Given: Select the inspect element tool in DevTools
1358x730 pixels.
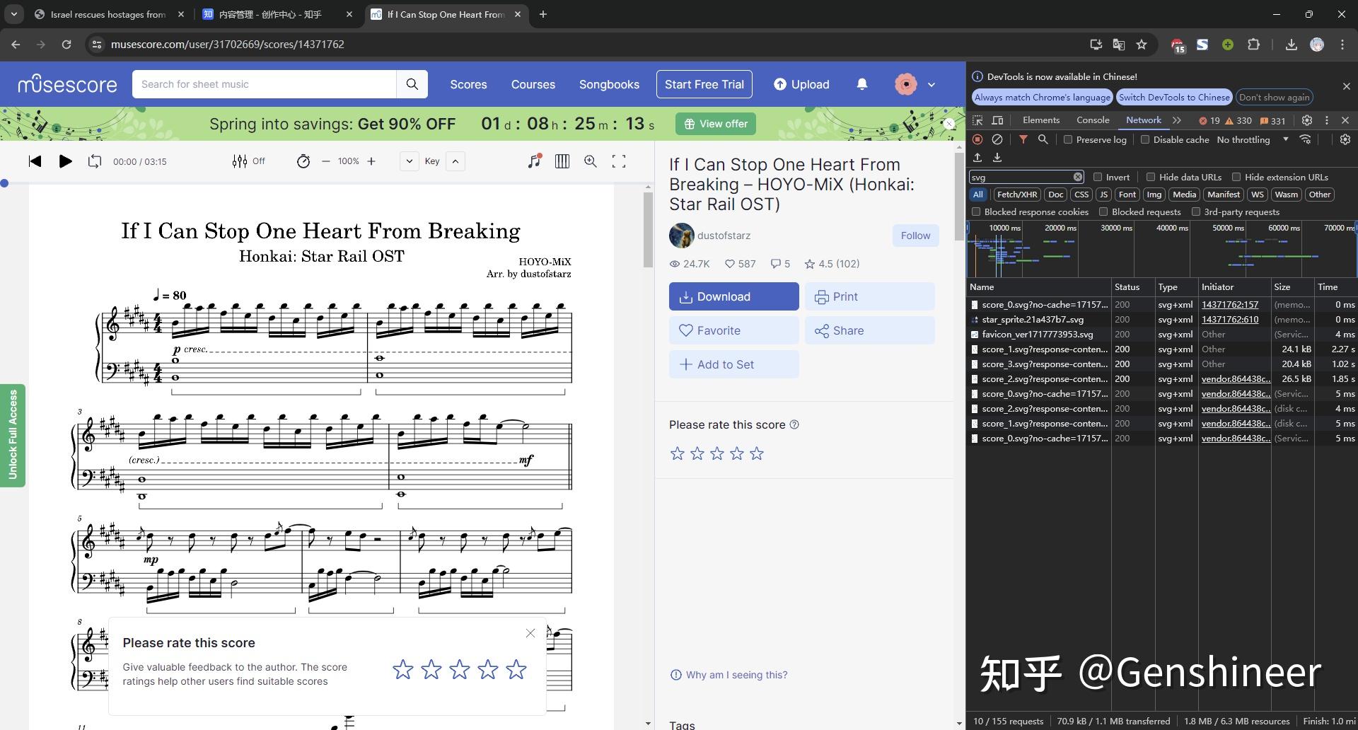Looking at the screenshot, I should [977, 120].
